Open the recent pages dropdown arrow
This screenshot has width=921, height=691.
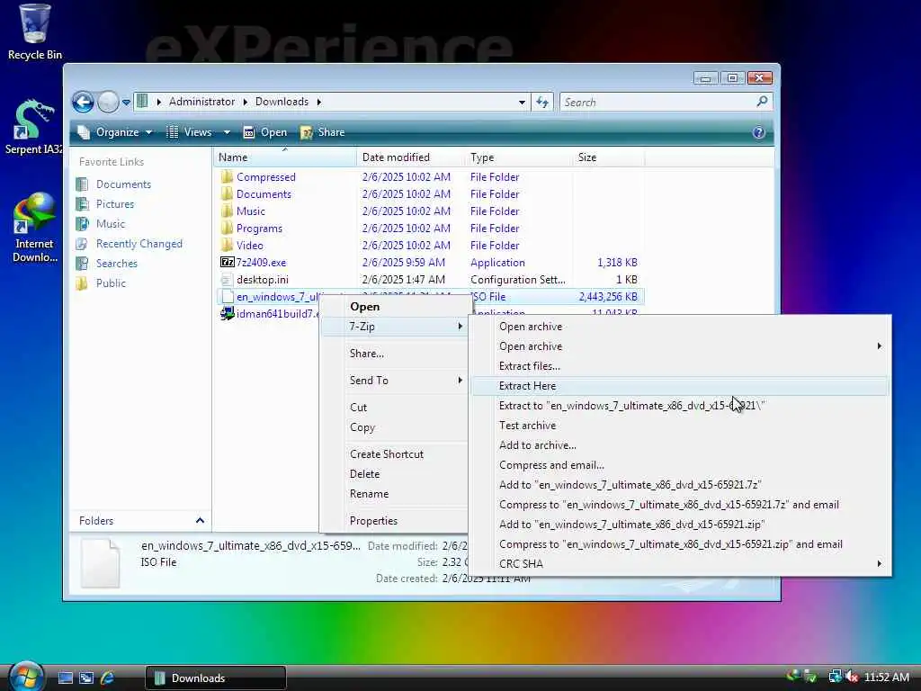point(126,103)
